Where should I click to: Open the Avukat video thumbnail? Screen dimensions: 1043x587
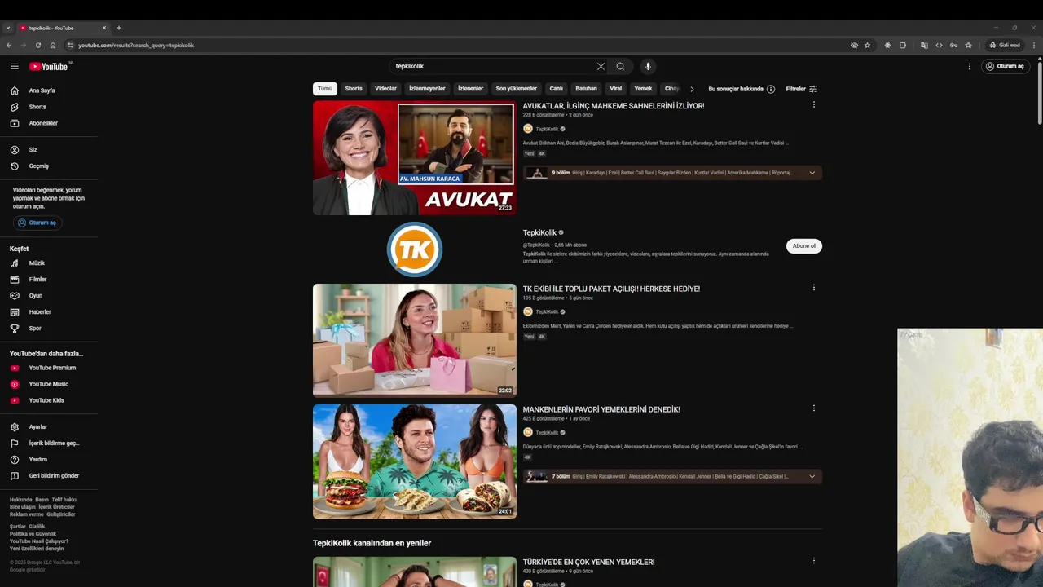415,158
